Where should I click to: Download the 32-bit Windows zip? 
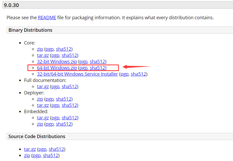[x=57, y=62]
